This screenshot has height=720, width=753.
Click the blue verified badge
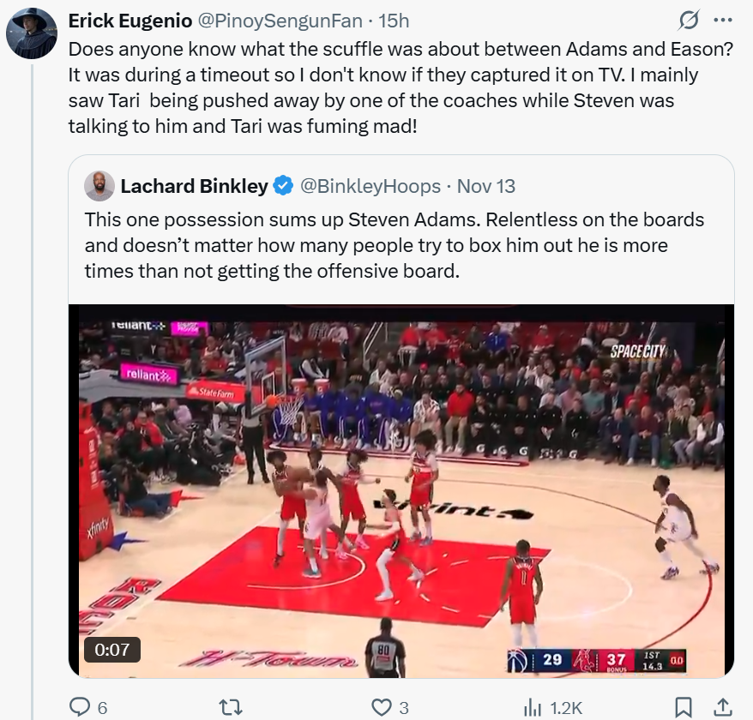[x=282, y=186]
